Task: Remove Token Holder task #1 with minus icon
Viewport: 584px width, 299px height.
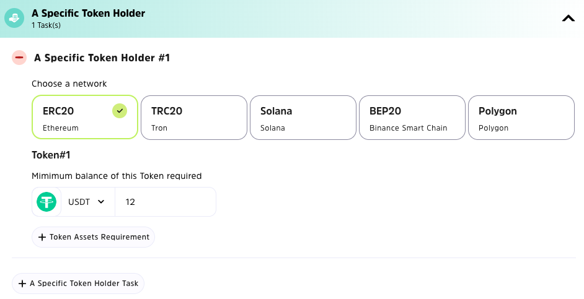Action: coord(19,58)
